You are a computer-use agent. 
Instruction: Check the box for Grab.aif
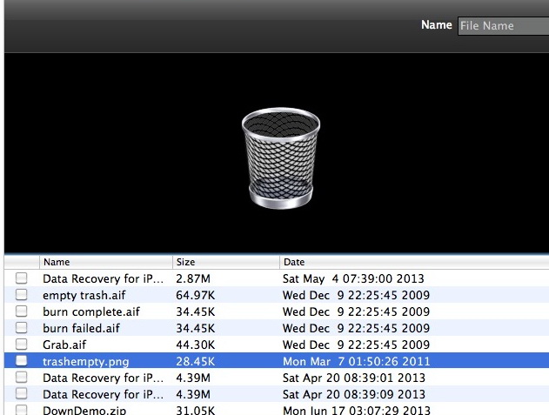[22, 344]
